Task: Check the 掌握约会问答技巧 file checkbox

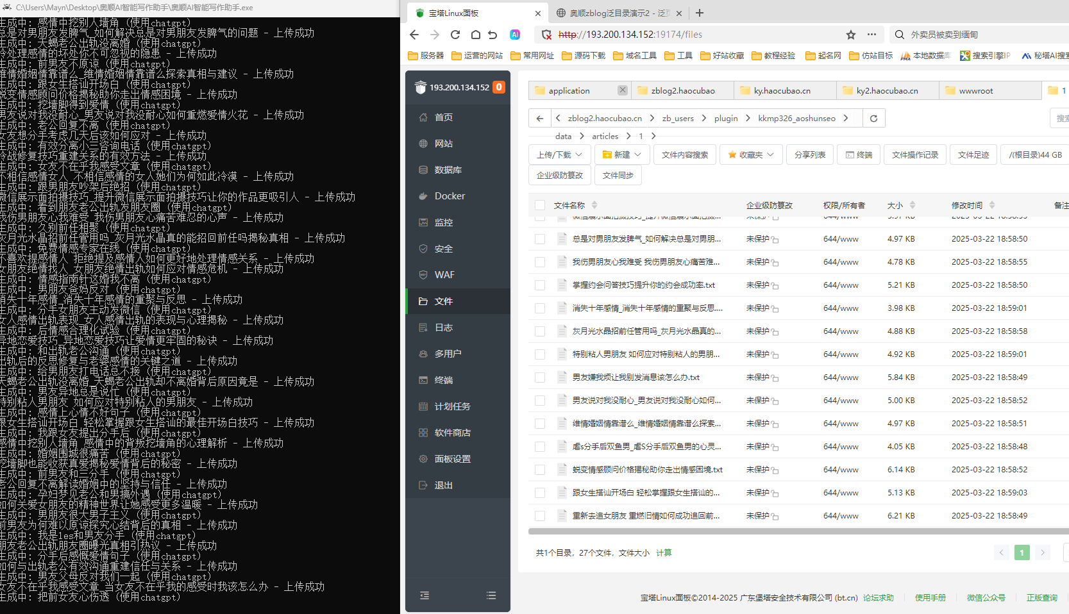Action: (540, 285)
